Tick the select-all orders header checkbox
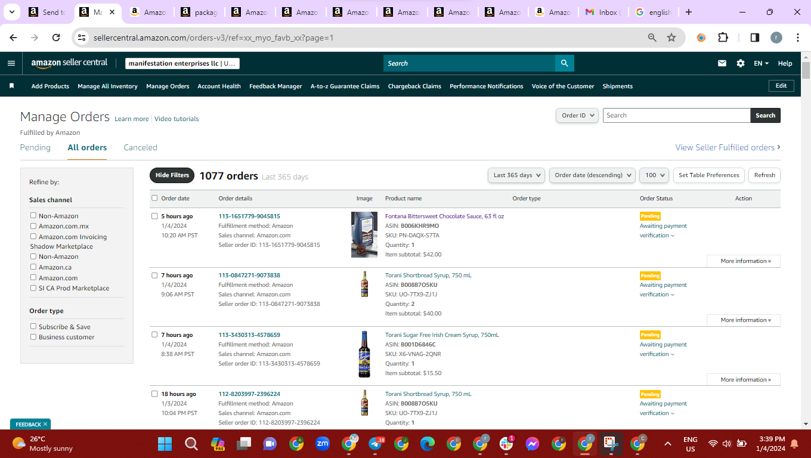Screen dimensions: 811x458 (154, 198)
